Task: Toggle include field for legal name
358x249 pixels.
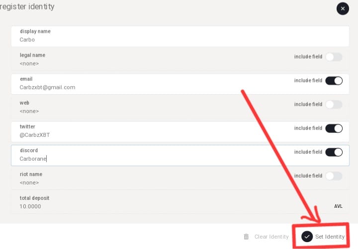Action: pos(334,57)
